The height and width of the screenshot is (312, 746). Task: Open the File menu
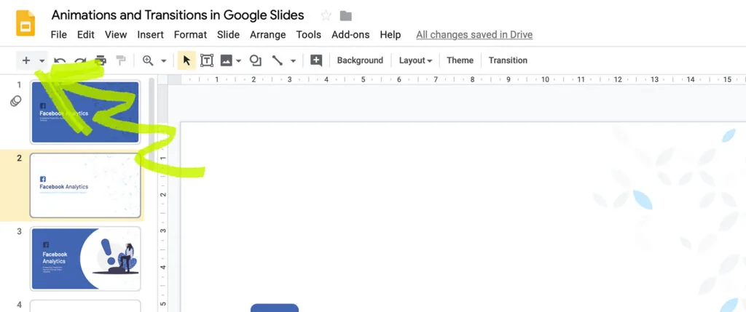click(x=58, y=35)
